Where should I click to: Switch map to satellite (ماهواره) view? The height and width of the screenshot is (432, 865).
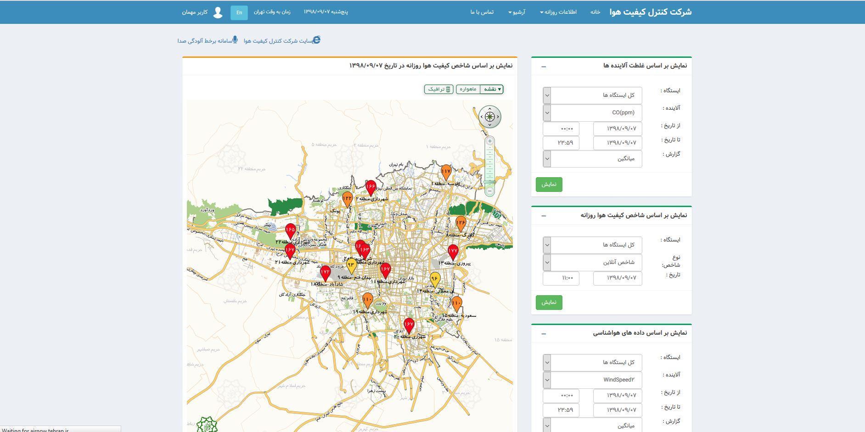coord(468,89)
